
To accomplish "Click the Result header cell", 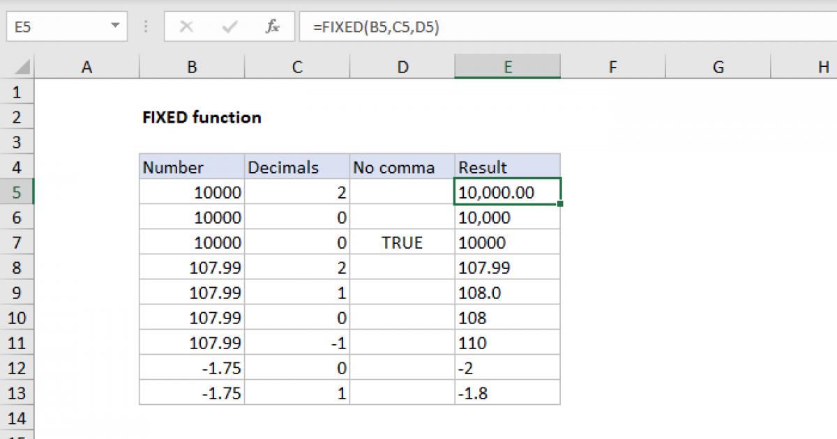I will pos(507,167).
